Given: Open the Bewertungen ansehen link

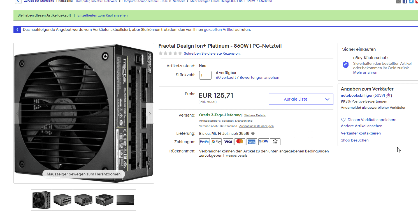Looking at the screenshot, I should click(x=259, y=77).
